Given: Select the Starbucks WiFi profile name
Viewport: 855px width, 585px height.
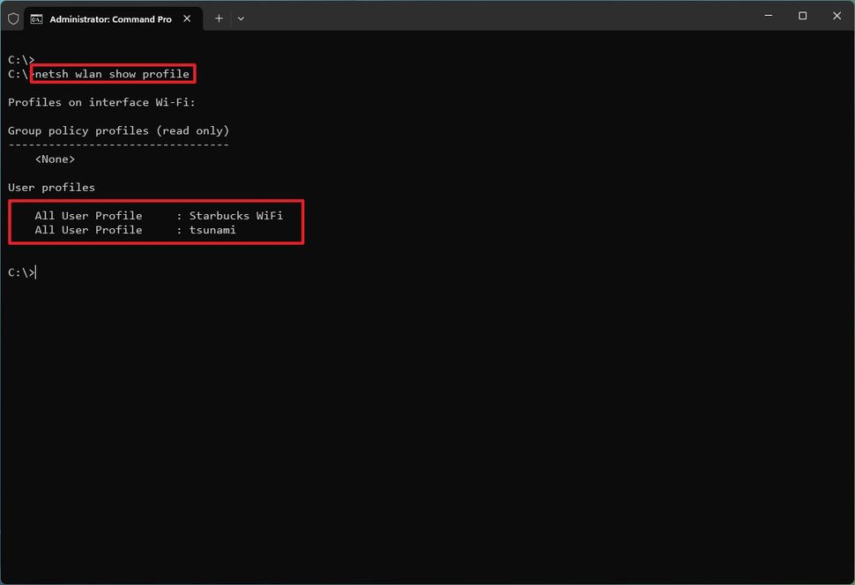Looking at the screenshot, I should [x=235, y=215].
